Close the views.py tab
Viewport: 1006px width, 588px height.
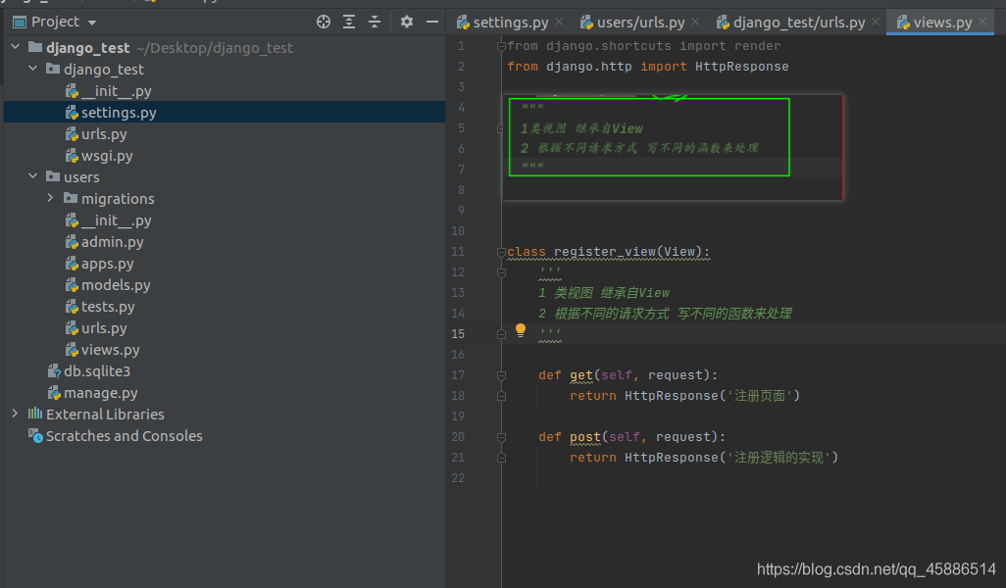point(982,22)
